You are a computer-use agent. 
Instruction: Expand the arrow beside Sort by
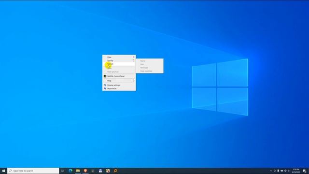pyautogui.click(x=134, y=60)
